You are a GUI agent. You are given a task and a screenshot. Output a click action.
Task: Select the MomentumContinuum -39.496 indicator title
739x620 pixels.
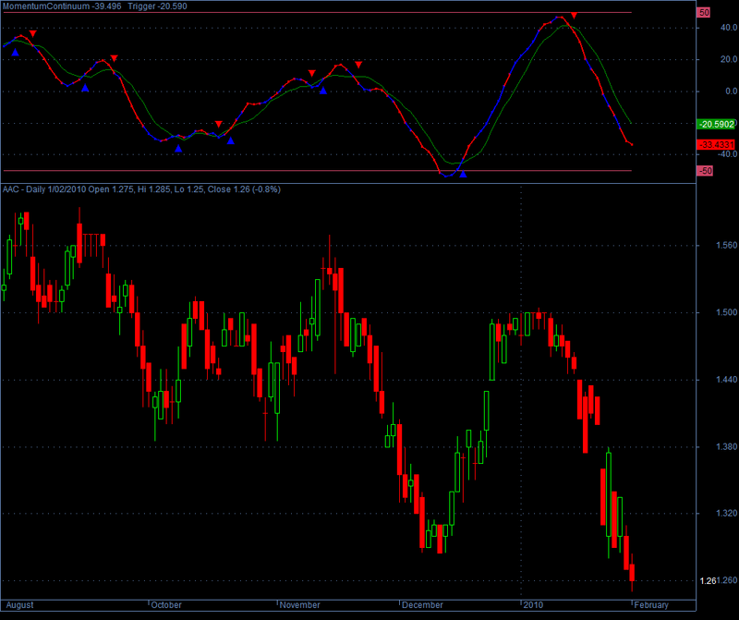pos(62,6)
